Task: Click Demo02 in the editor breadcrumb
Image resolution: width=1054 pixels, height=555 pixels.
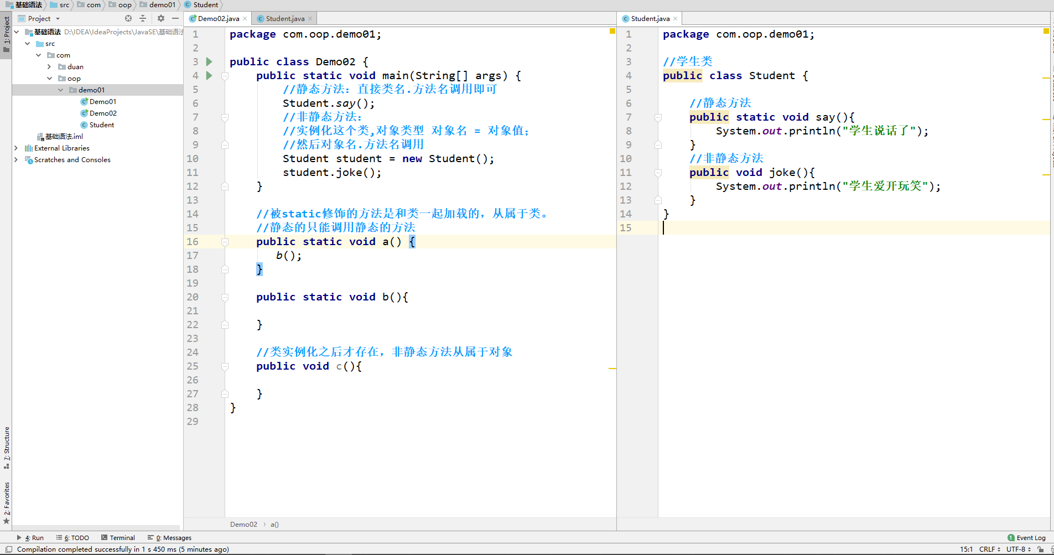Action: 243,525
